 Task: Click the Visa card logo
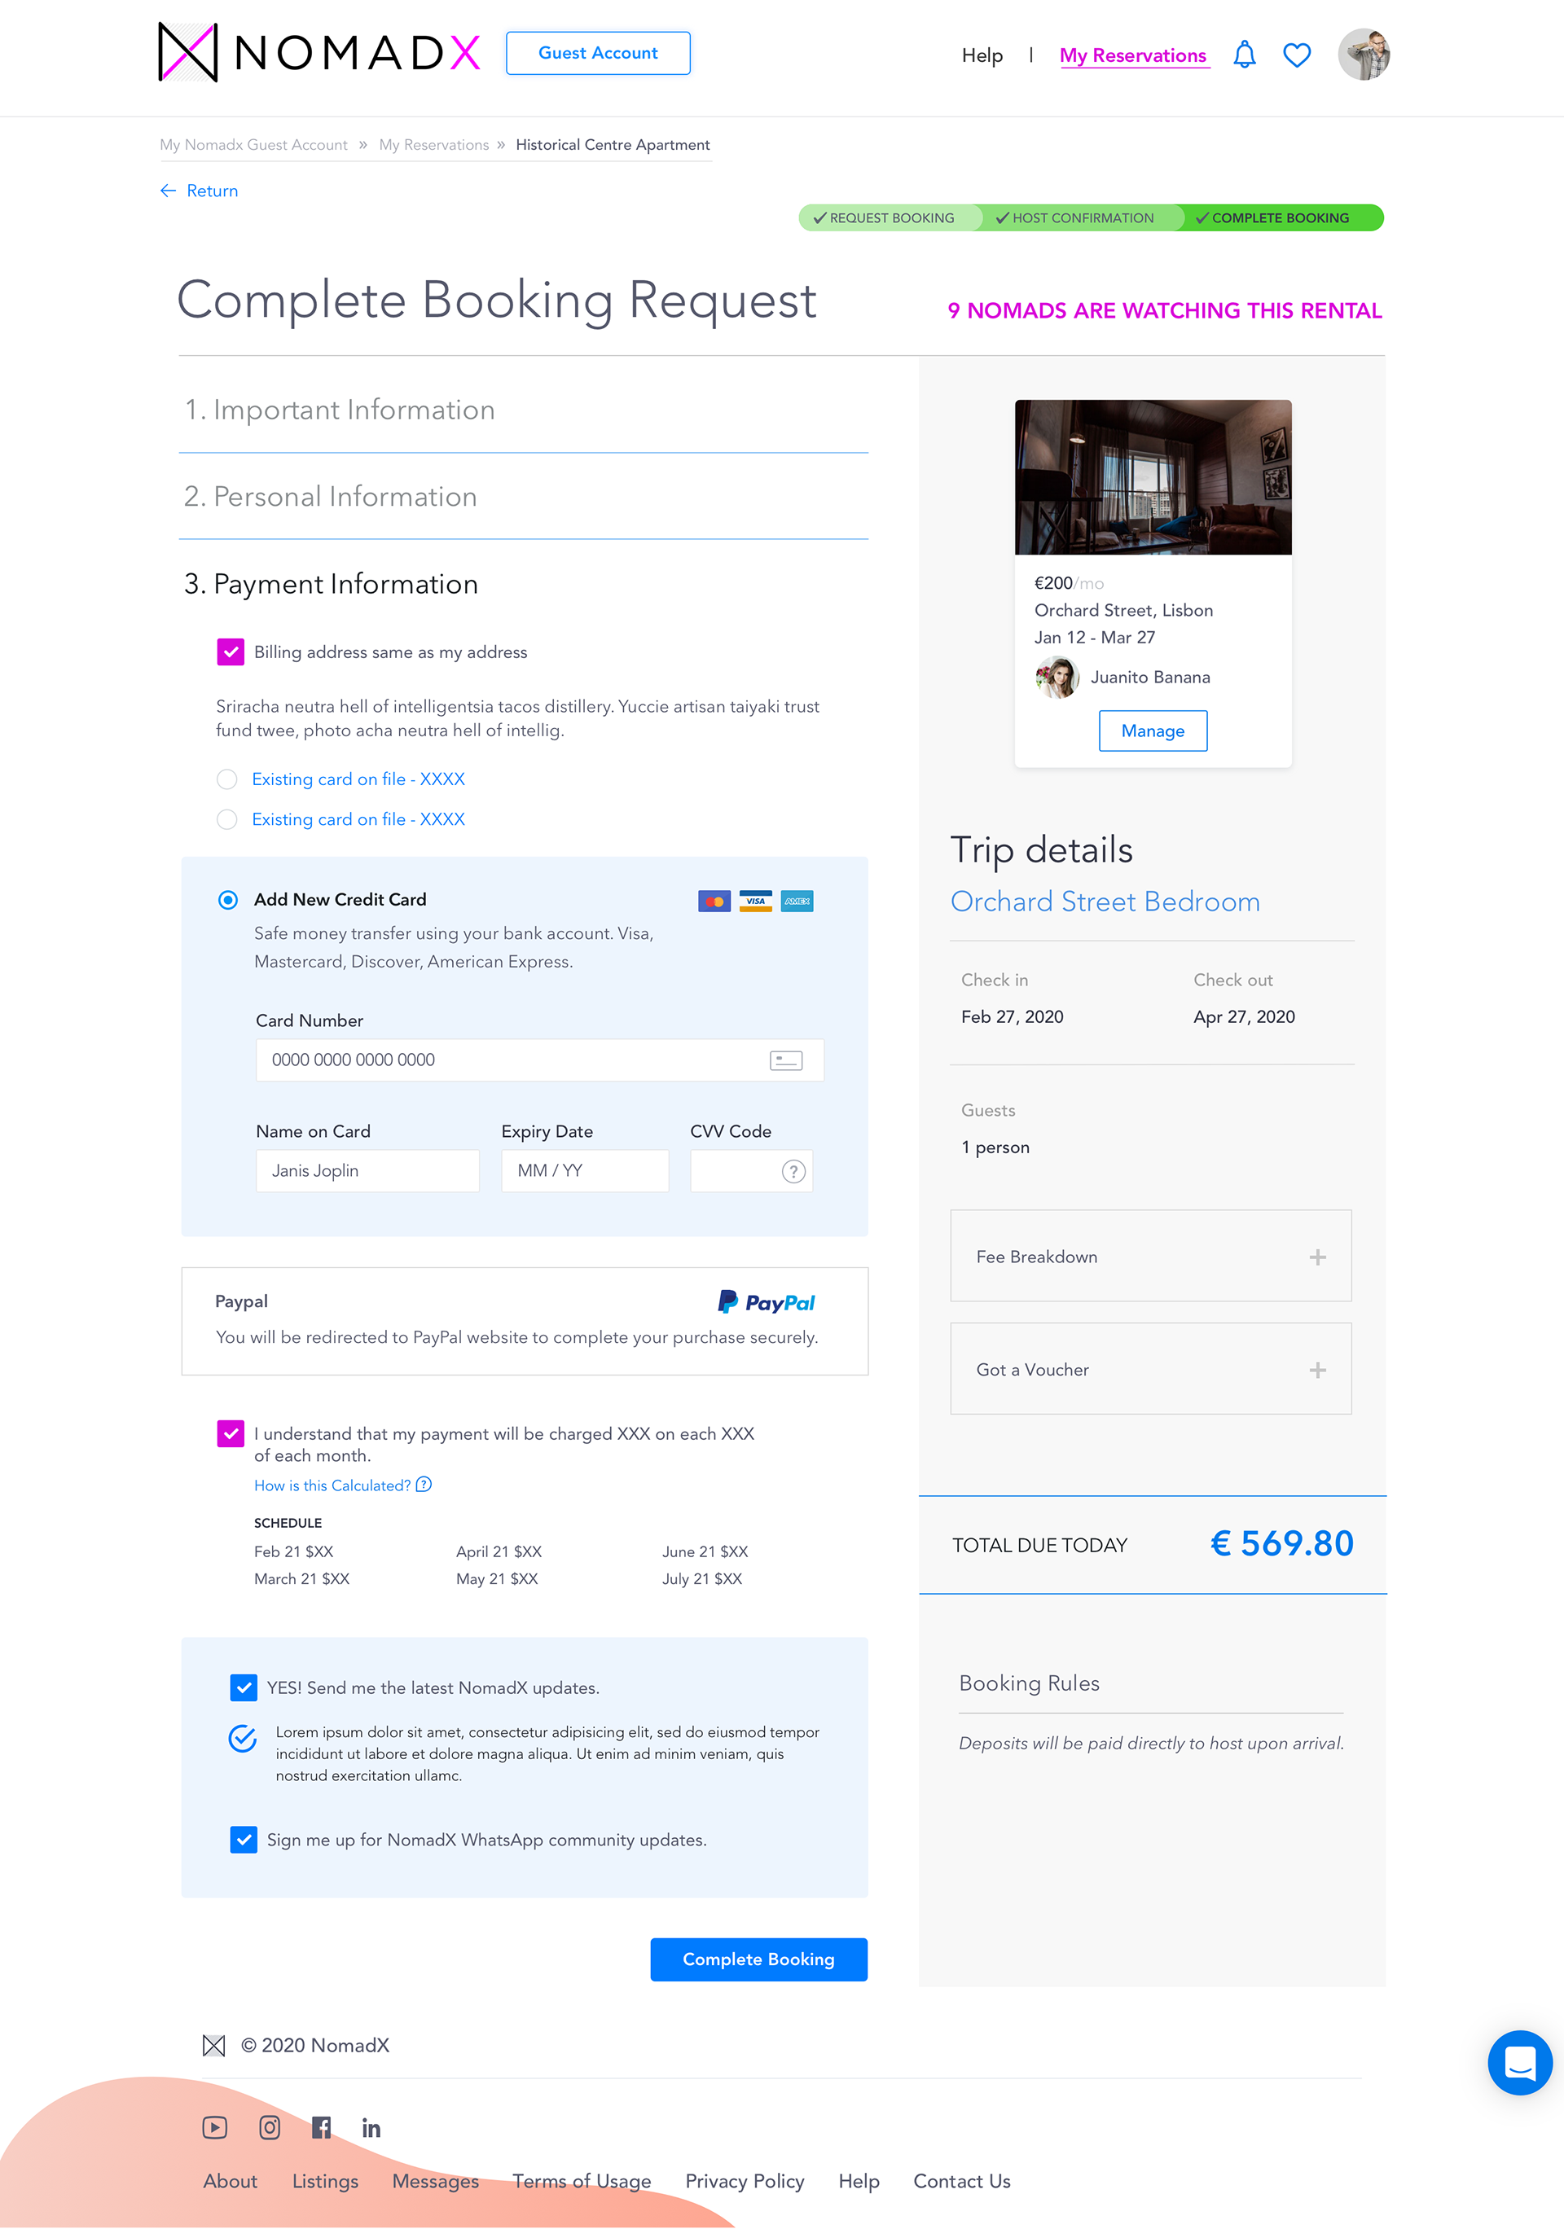coord(755,901)
